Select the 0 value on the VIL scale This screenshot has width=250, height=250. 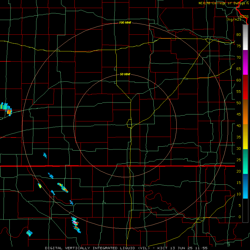240,217
